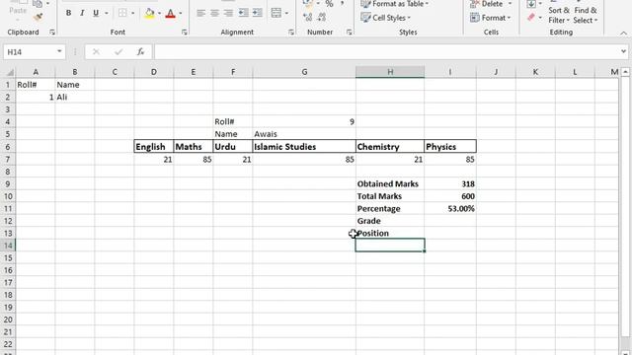Open Font settings dialog launcher

pyautogui.click(x=185, y=33)
